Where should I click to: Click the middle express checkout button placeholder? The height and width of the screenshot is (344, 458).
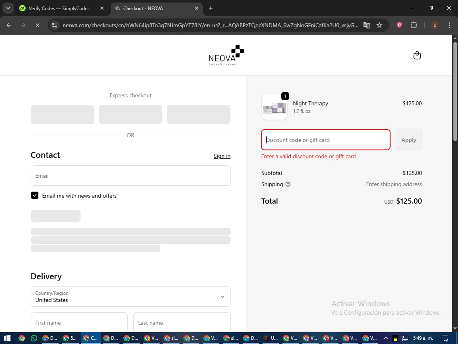click(130, 114)
